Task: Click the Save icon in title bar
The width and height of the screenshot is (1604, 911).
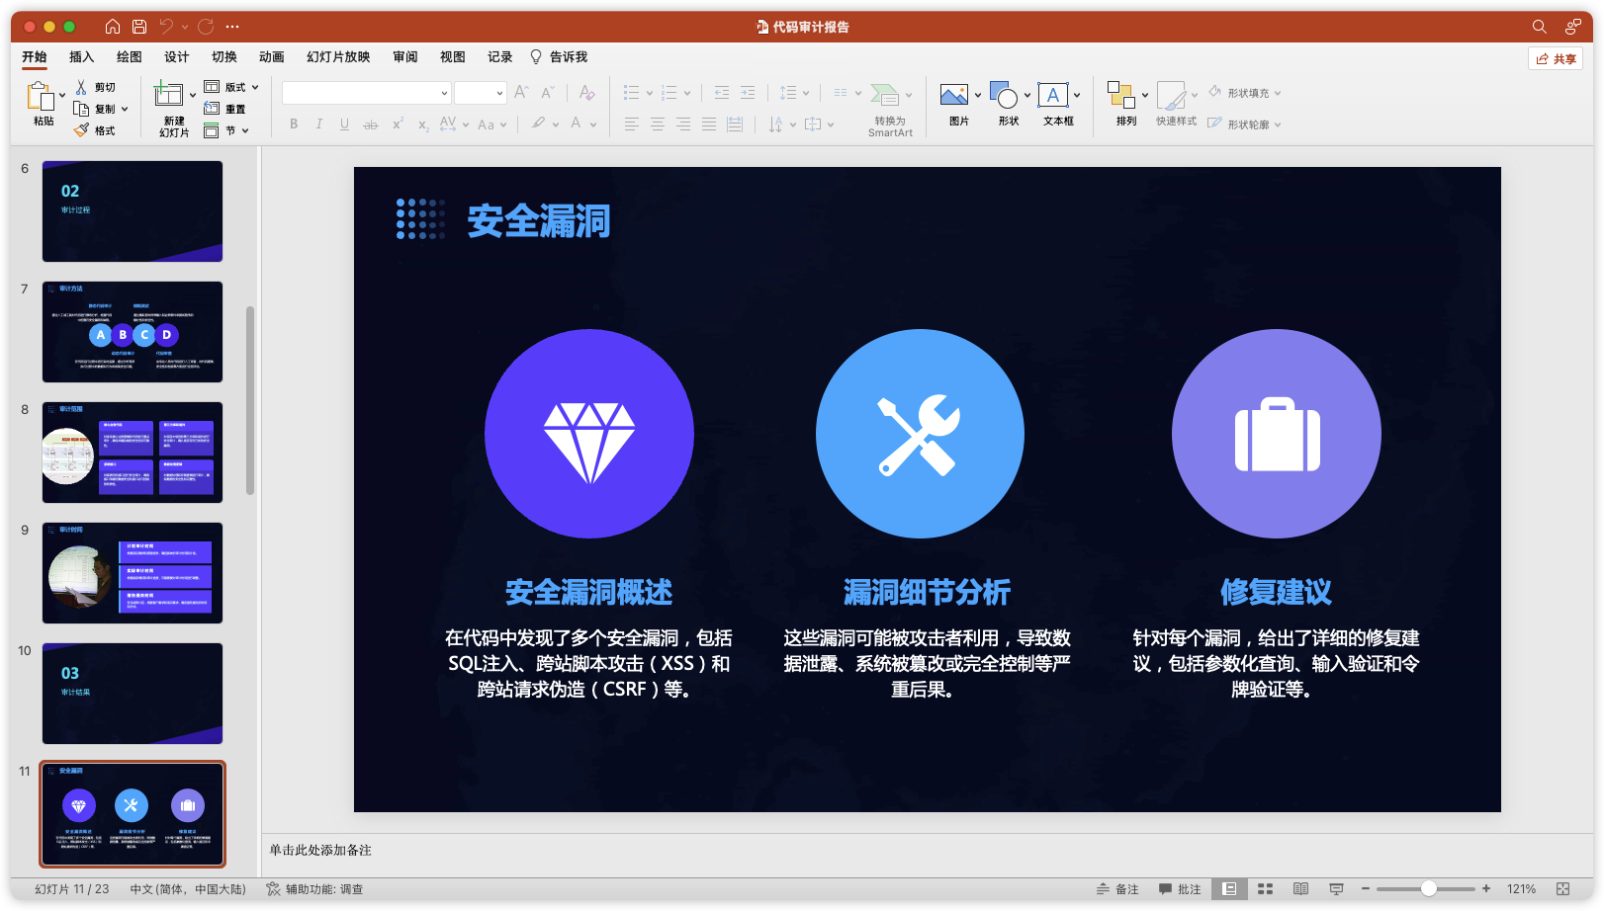Action: (139, 27)
